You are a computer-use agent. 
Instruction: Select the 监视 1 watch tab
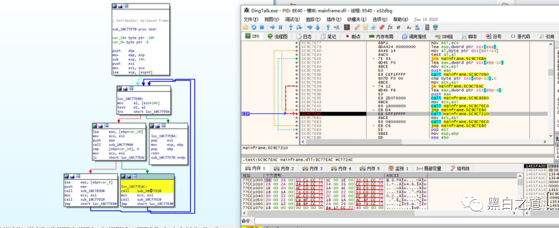point(398,168)
